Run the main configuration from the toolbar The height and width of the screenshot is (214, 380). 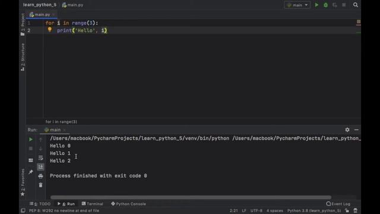tap(316, 5)
